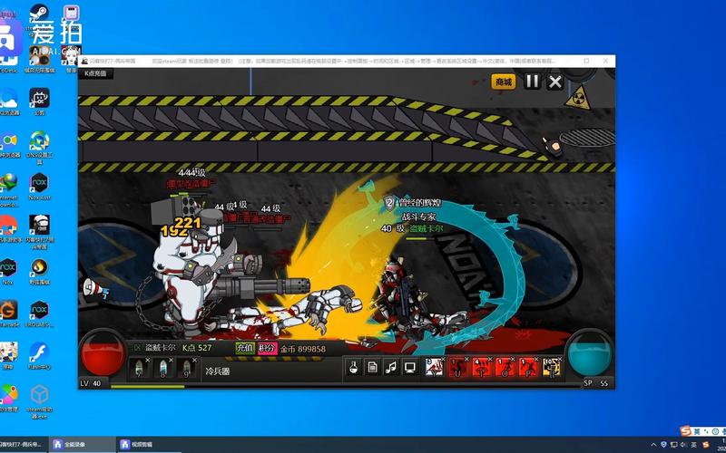Open the document/quest log icon
Image resolution: width=726 pixels, height=453 pixels.
[x=372, y=368]
